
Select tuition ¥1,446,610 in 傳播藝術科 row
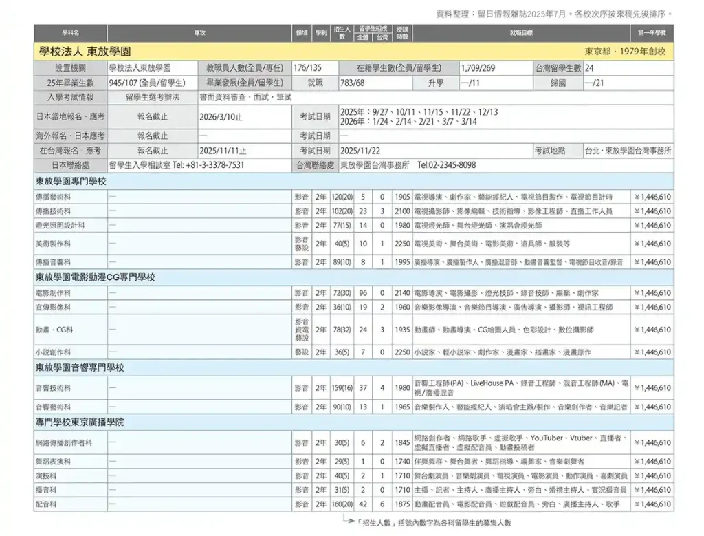coord(653,197)
